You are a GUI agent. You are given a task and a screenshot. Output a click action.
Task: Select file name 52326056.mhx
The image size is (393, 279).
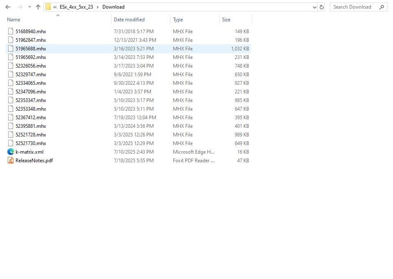pos(31,66)
